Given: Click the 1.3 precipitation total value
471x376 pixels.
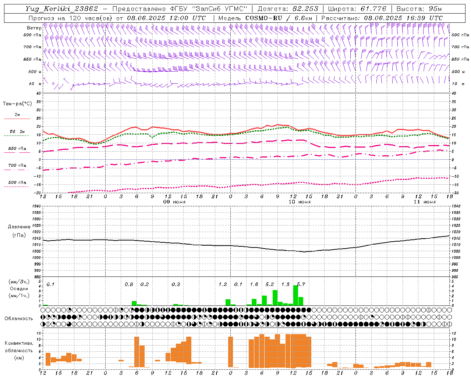Looking at the screenshot, I should coord(285,284).
